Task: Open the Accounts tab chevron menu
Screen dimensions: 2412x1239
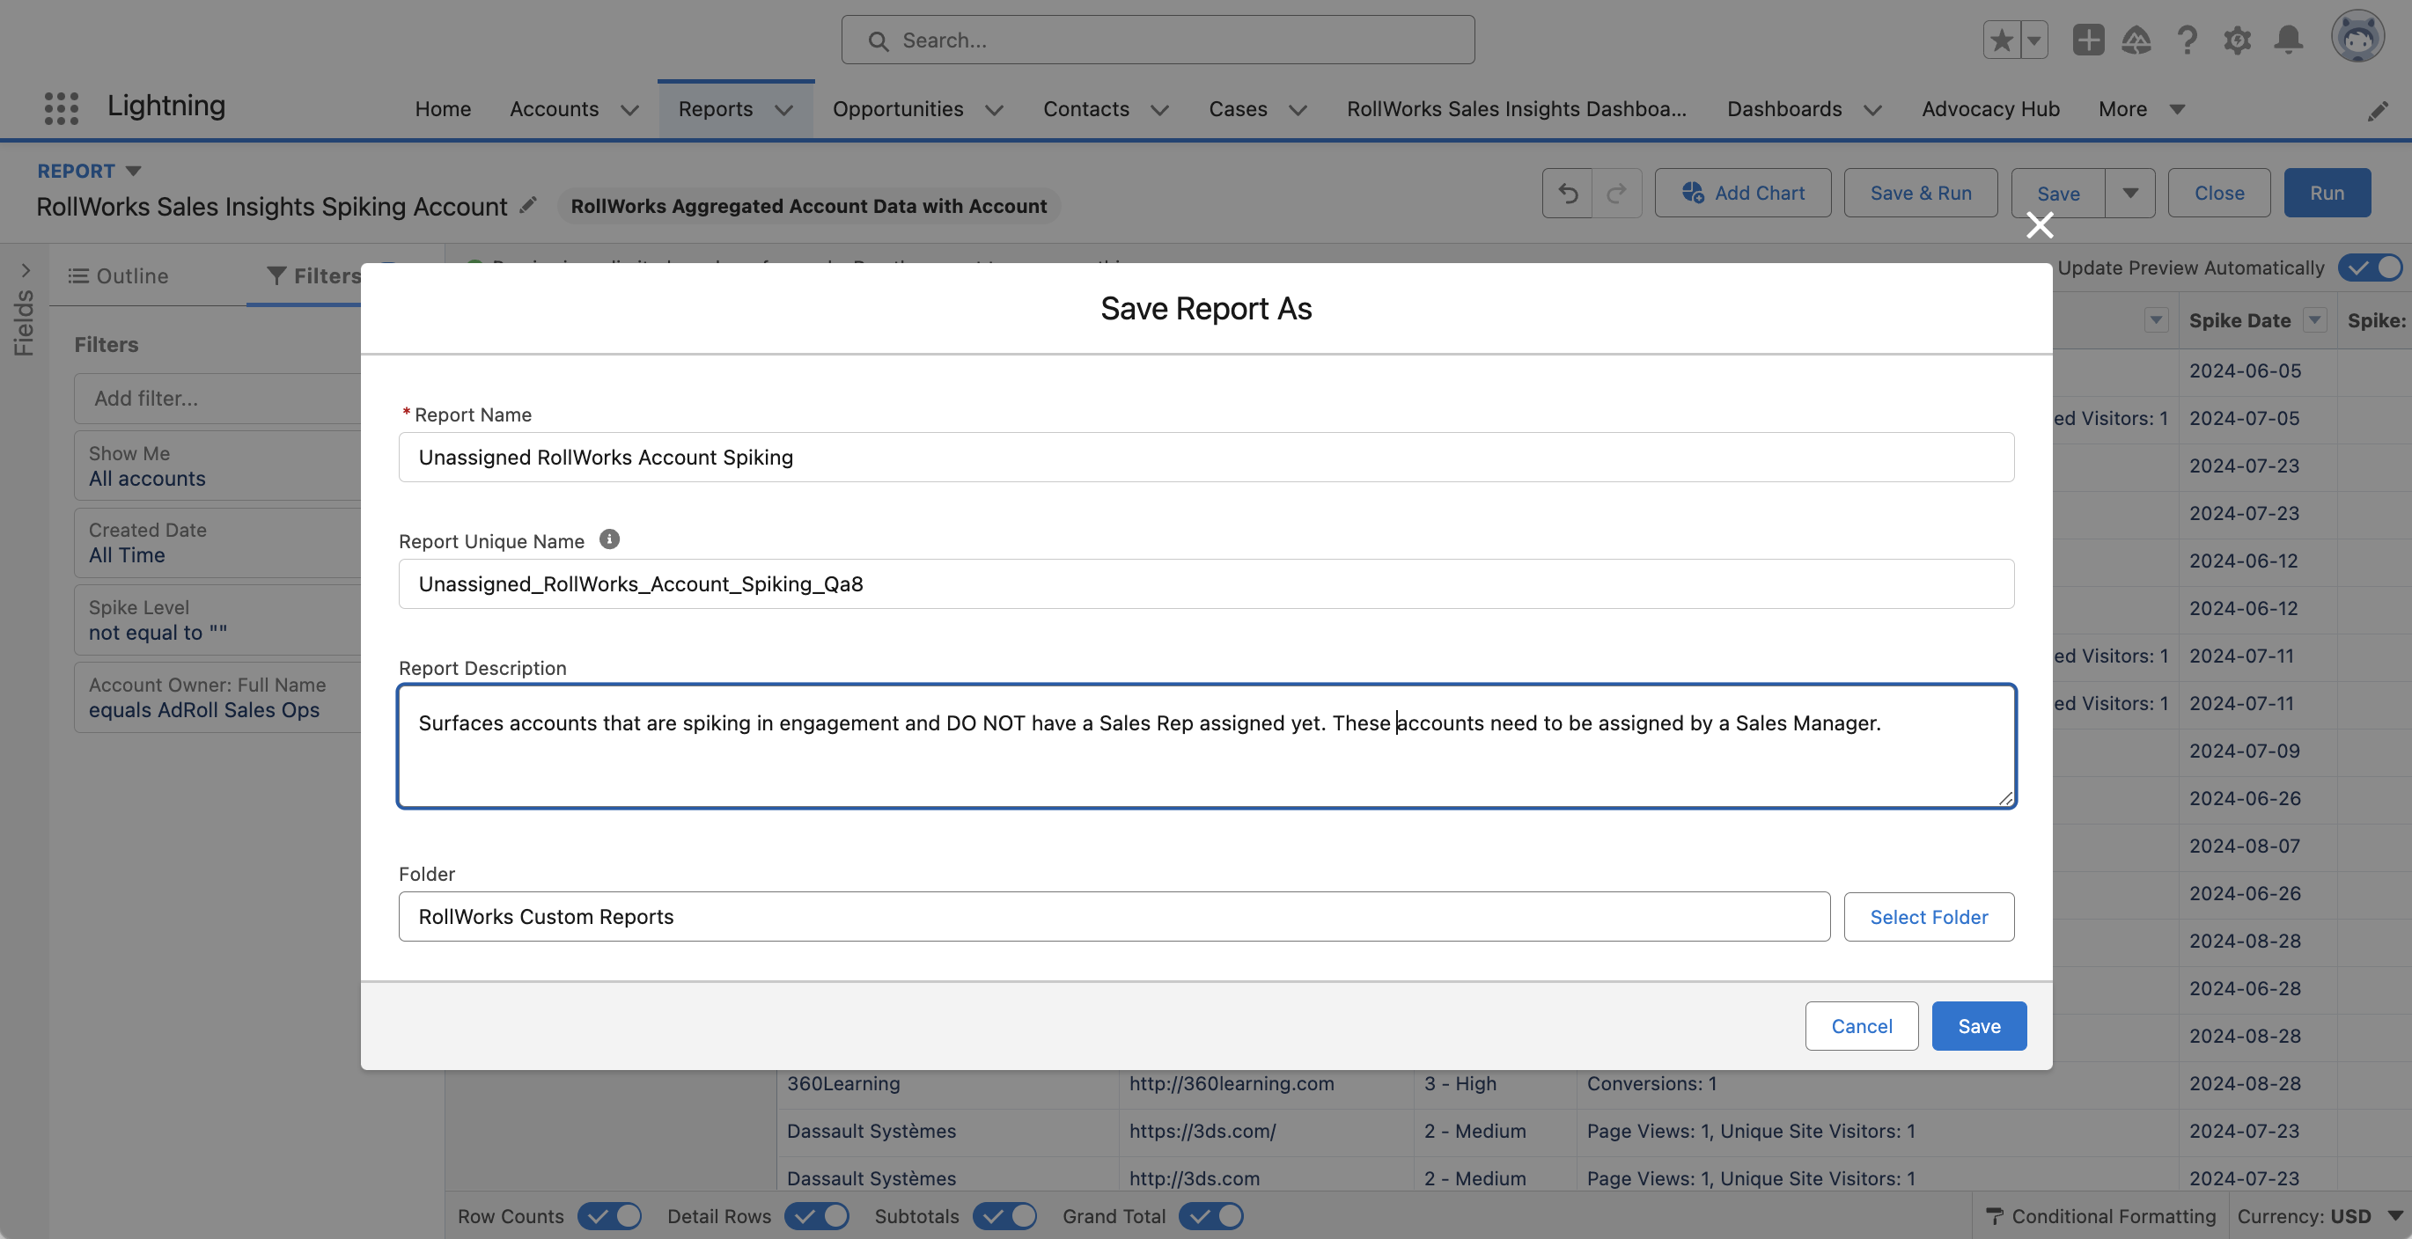Action: click(630, 109)
